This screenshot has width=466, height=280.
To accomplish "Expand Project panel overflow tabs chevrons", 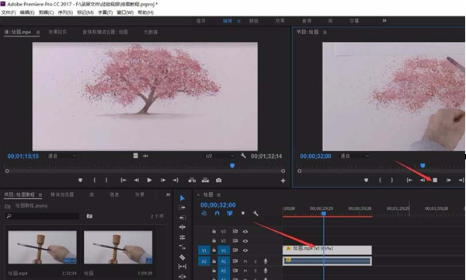I will [169, 194].
